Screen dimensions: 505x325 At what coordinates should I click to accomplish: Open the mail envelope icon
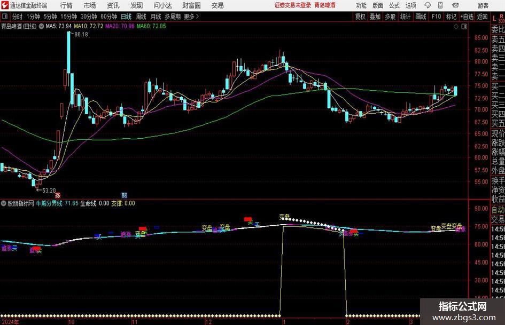[455, 5]
